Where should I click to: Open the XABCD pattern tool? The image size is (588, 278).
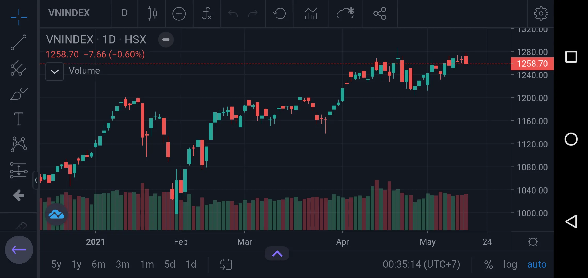tap(19, 144)
